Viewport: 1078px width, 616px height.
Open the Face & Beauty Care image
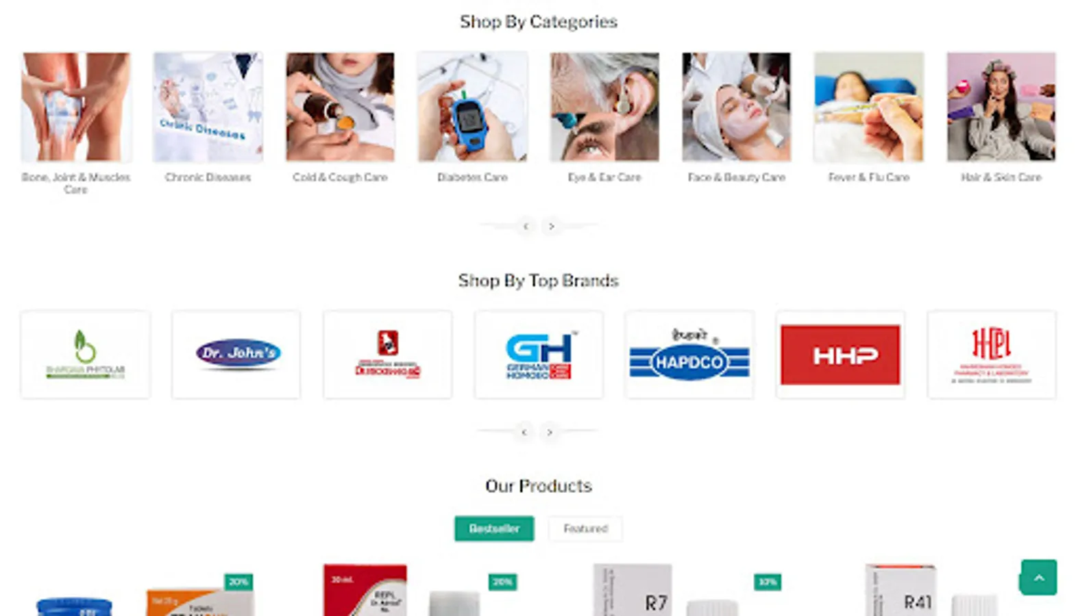coord(736,107)
